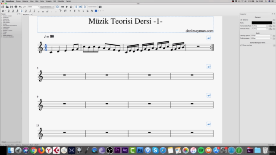Screen dimensions: 276x155
Task: Click line break marker on measure 13 system
Action: (209, 124)
